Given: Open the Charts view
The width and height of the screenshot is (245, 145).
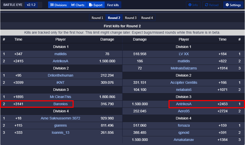Looking at the screenshot, I should coord(78,5).
